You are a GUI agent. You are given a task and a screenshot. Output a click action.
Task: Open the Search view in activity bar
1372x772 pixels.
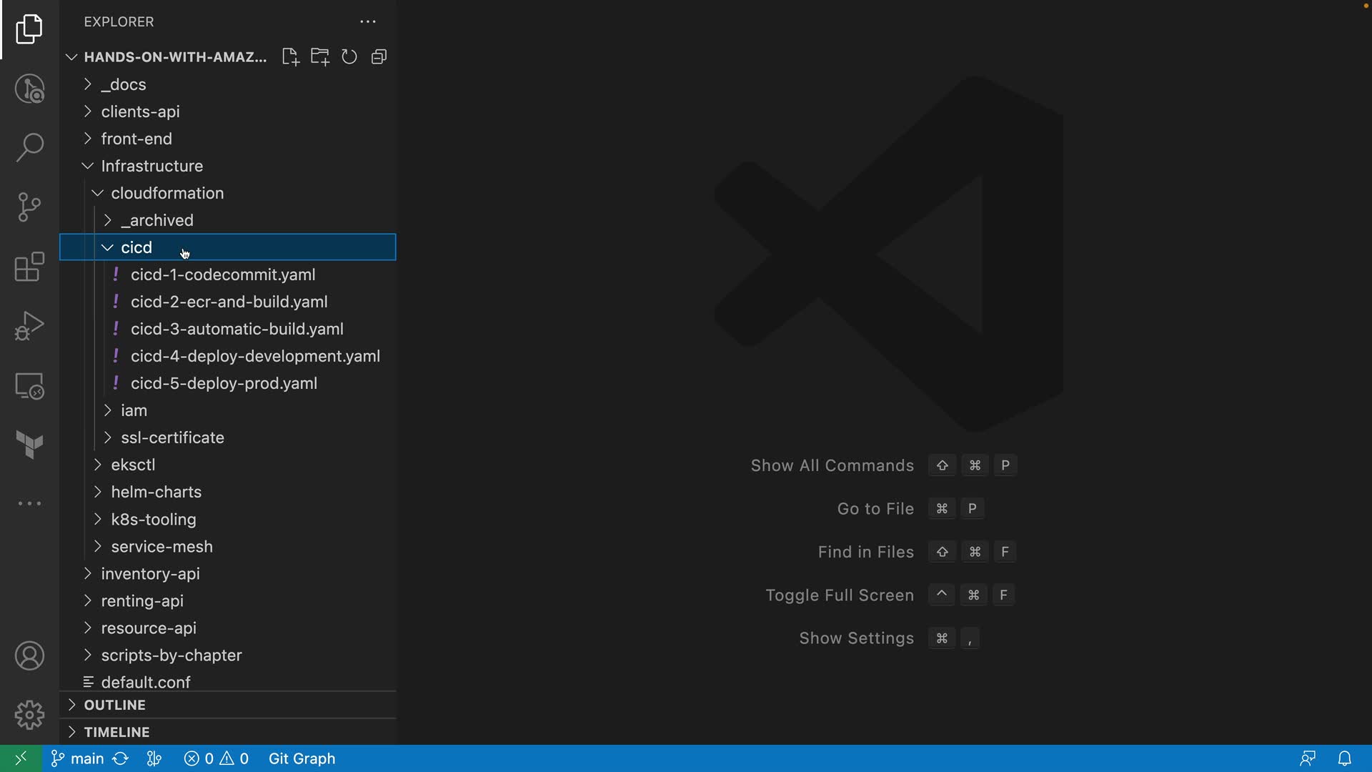click(x=29, y=148)
